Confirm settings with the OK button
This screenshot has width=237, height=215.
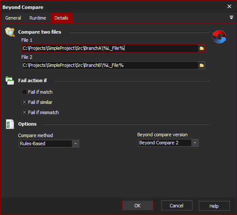[x=138, y=206]
